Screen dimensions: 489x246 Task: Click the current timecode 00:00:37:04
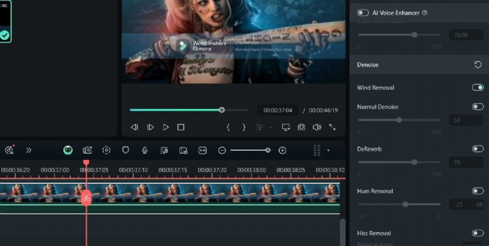(278, 110)
